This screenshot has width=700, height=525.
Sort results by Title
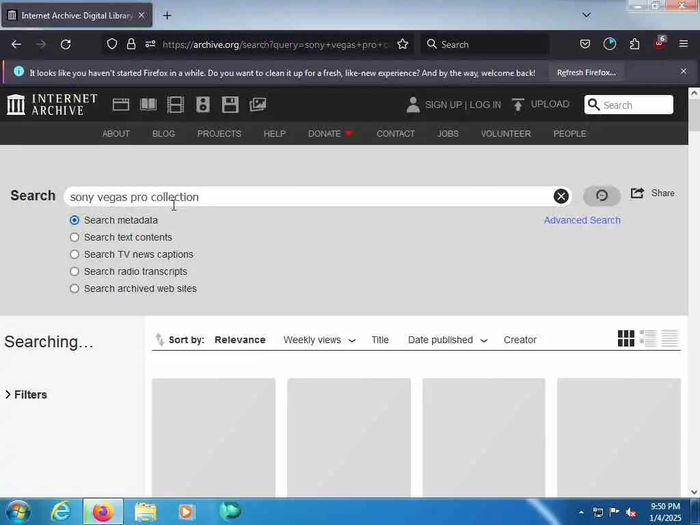pyautogui.click(x=380, y=340)
